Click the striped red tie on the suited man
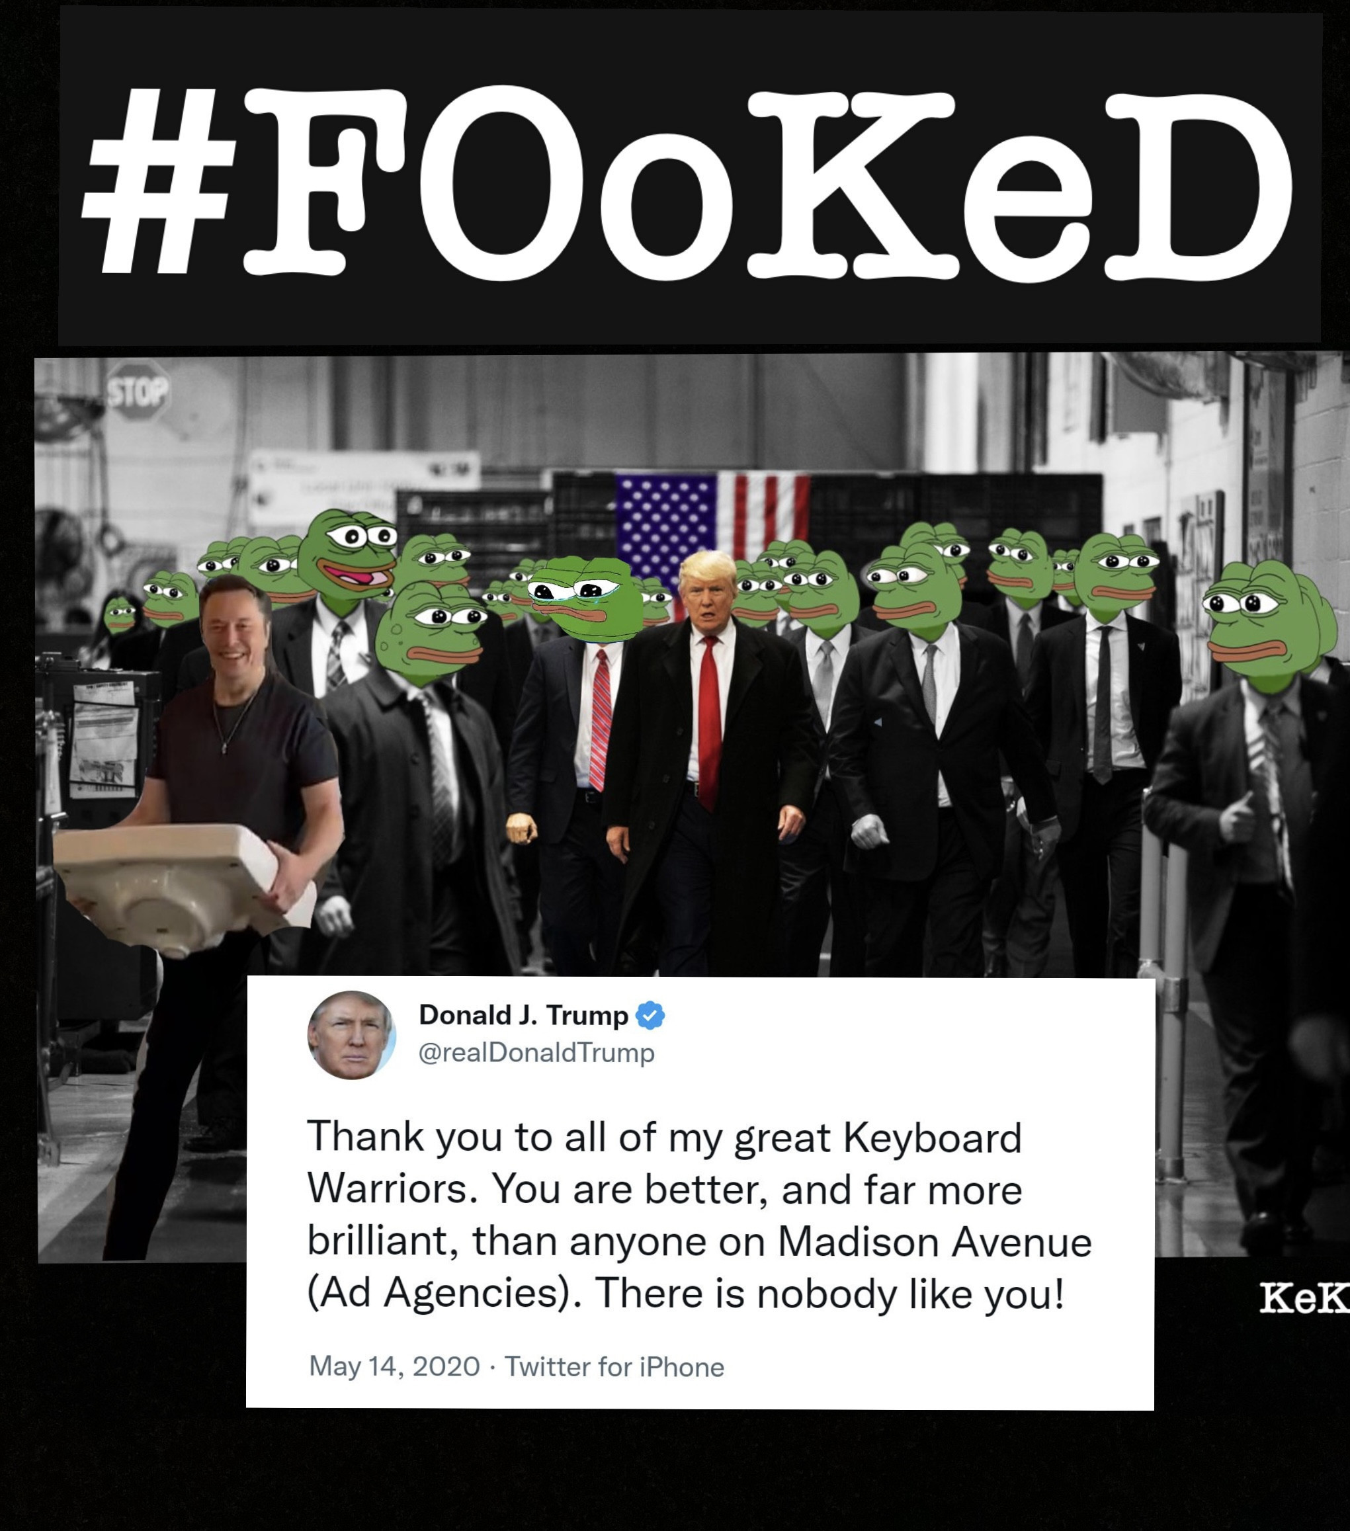The width and height of the screenshot is (1350, 1531). pos(600,719)
